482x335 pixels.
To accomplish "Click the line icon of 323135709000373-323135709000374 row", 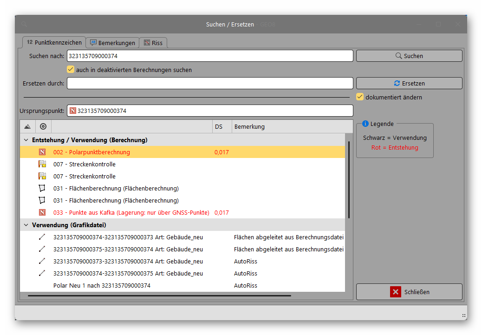I will [42, 261].
